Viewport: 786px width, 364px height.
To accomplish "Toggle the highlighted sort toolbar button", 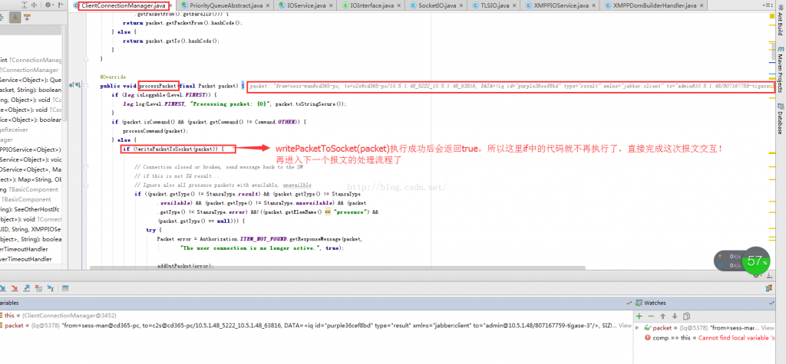I will pyautogui.click(x=15, y=18).
